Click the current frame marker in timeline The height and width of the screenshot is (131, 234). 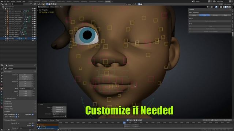[124, 123]
